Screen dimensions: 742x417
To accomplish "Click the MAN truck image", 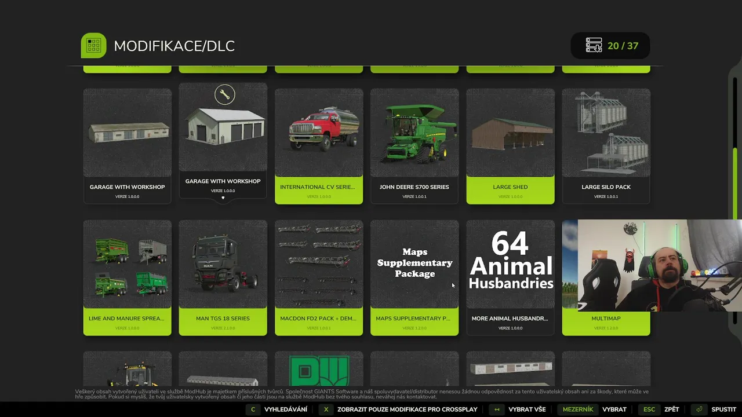I will (224, 265).
